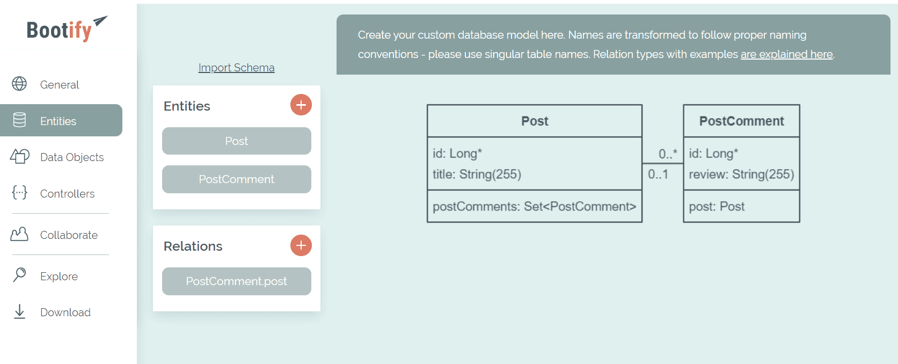Open the PostComment entity button

pos(236,179)
